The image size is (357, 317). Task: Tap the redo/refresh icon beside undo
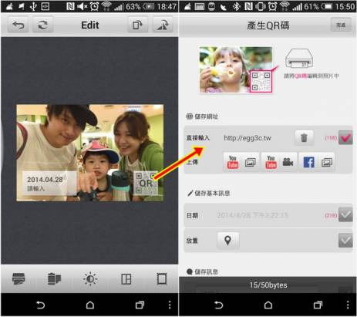(x=42, y=25)
